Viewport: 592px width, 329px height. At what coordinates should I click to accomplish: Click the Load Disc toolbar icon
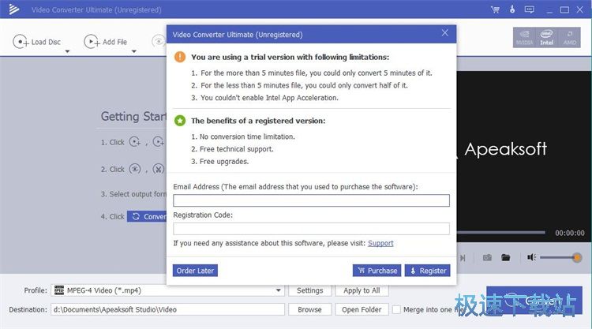pyautogui.click(x=21, y=42)
